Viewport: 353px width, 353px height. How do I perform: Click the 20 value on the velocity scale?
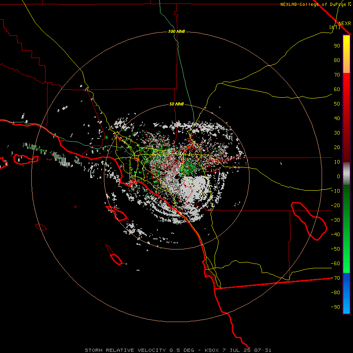click(337, 147)
